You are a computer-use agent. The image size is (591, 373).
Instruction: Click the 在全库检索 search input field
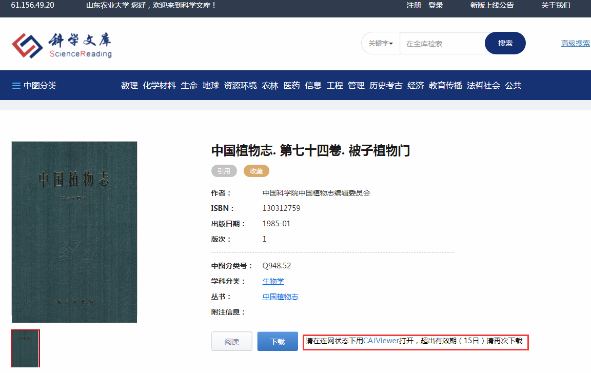(442, 44)
